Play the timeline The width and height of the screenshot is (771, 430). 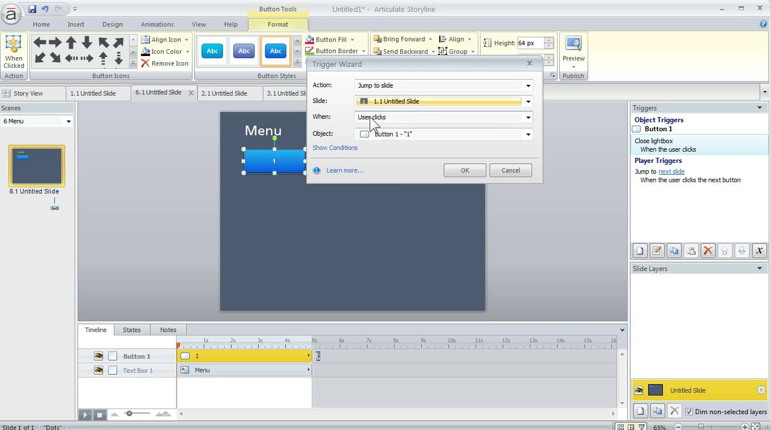[85, 415]
